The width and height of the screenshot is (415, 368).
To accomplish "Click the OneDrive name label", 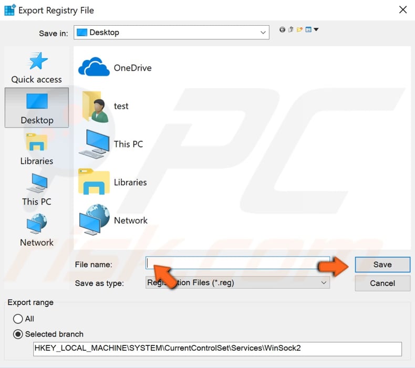I will tap(132, 68).
